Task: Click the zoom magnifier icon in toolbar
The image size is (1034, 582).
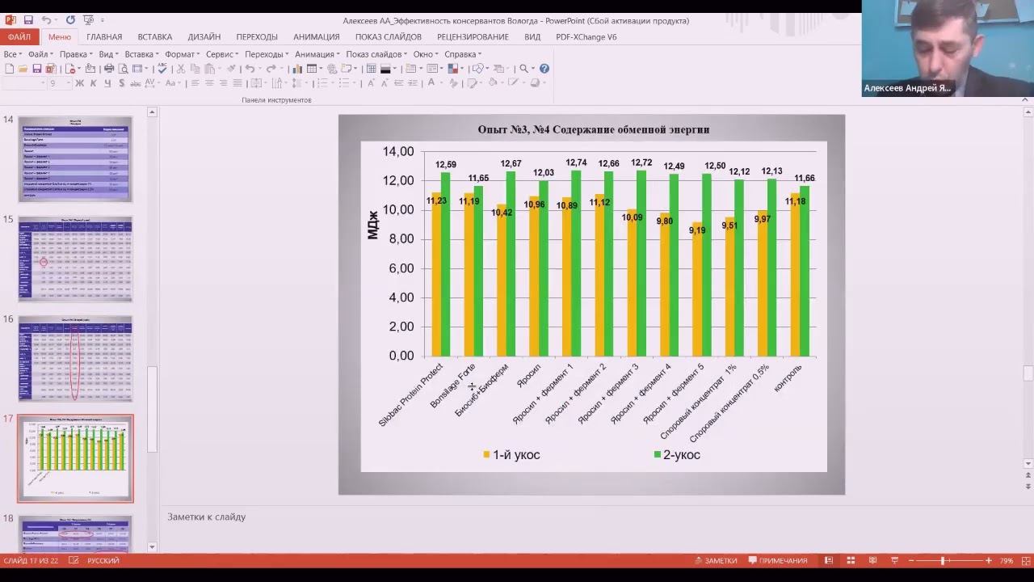Action: [x=523, y=69]
